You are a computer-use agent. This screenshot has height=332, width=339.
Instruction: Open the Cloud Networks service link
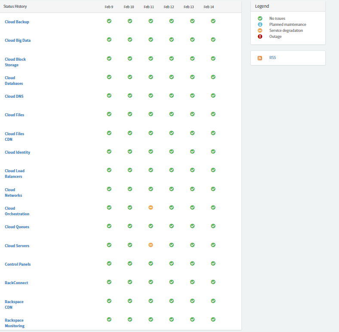[x=13, y=192]
